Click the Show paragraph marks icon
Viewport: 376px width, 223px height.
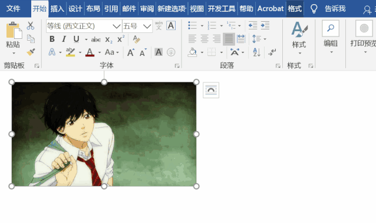272,52
